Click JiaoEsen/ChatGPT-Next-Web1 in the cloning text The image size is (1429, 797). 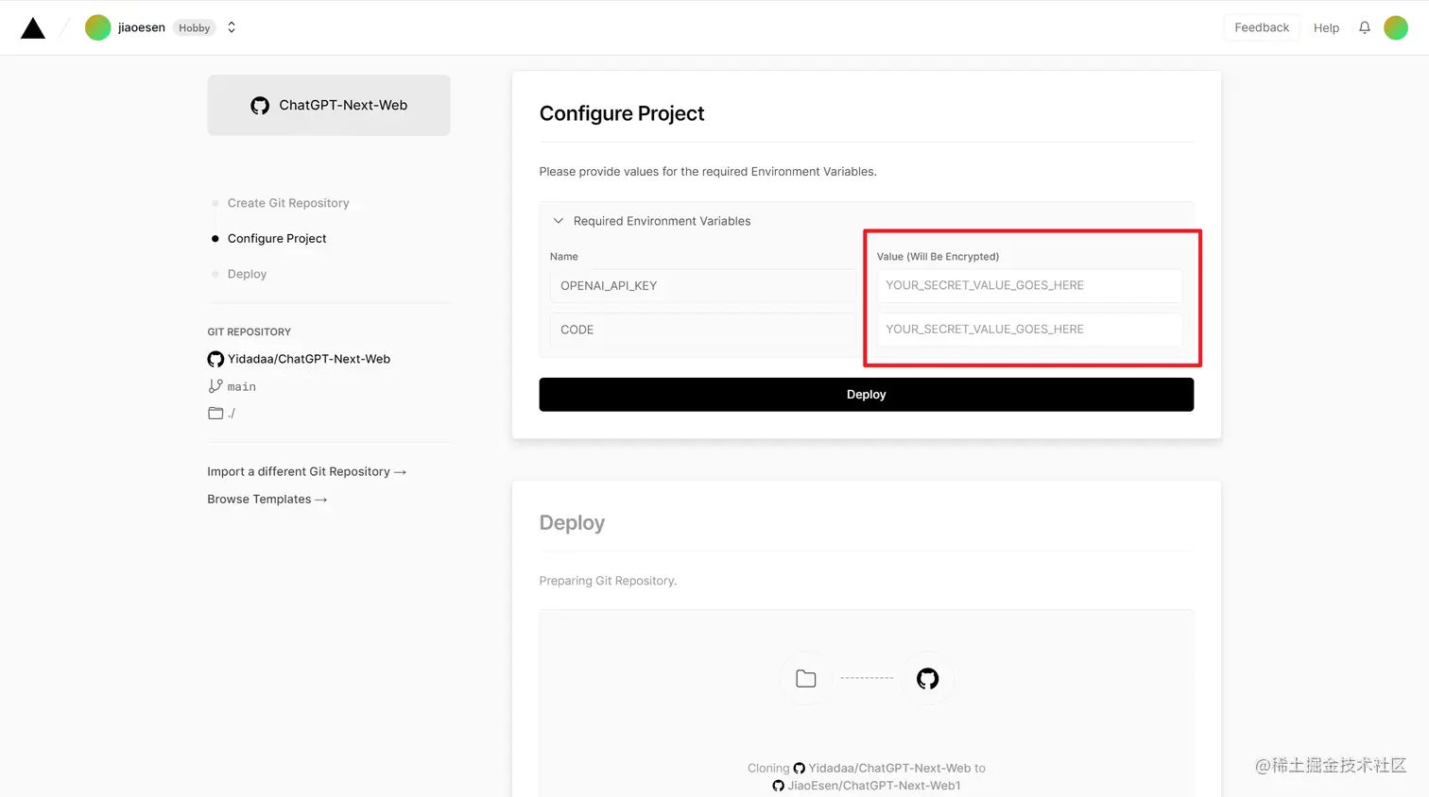[x=874, y=786]
